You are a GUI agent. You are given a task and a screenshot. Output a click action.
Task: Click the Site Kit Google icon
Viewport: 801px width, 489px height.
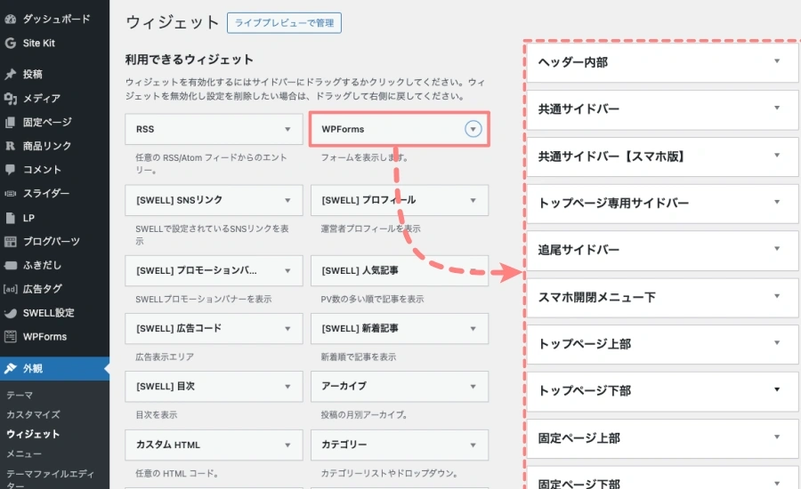[10, 44]
